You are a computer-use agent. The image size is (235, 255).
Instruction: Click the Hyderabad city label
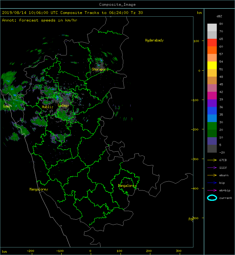pyautogui.click(x=153, y=40)
